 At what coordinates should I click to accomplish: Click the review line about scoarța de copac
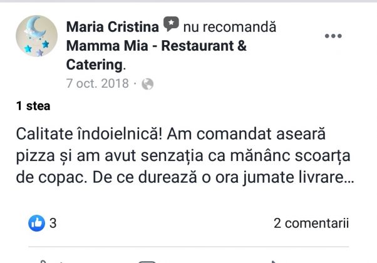point(183,157)
